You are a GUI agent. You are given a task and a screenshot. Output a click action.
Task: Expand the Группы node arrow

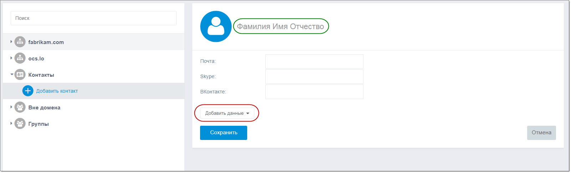click(x=11, y=123)
